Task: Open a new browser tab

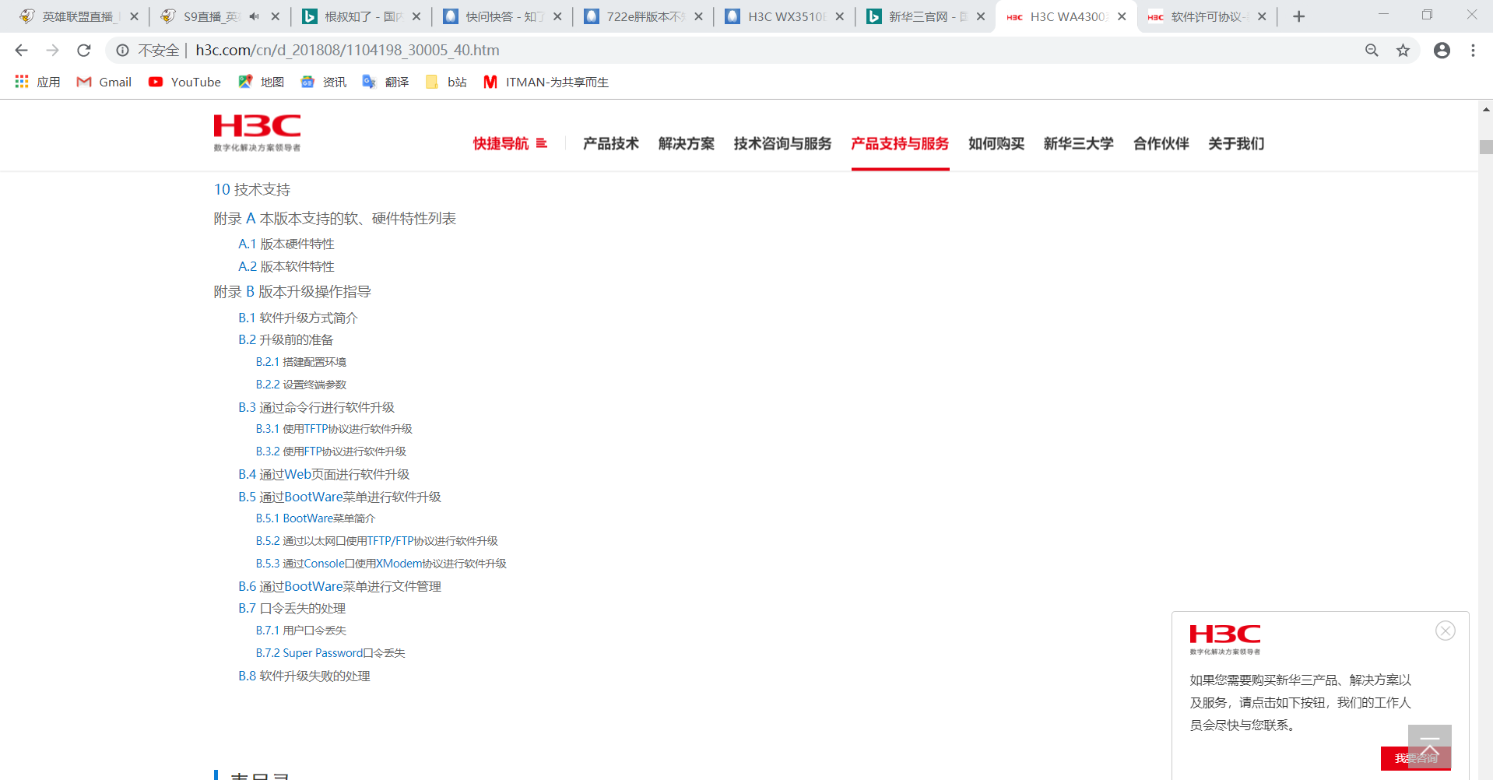Action: tap(1298, 16)
